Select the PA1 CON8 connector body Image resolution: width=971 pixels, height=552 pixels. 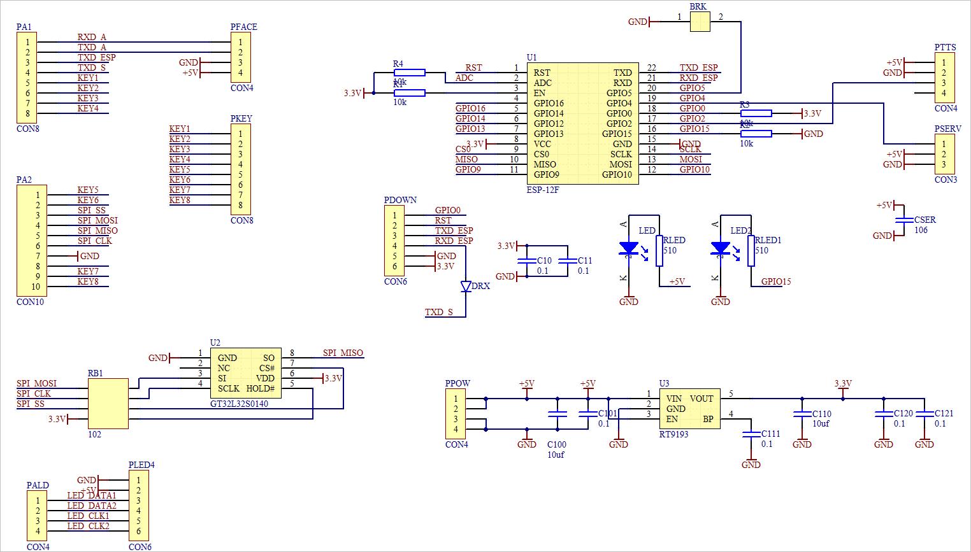click(27, 78)
